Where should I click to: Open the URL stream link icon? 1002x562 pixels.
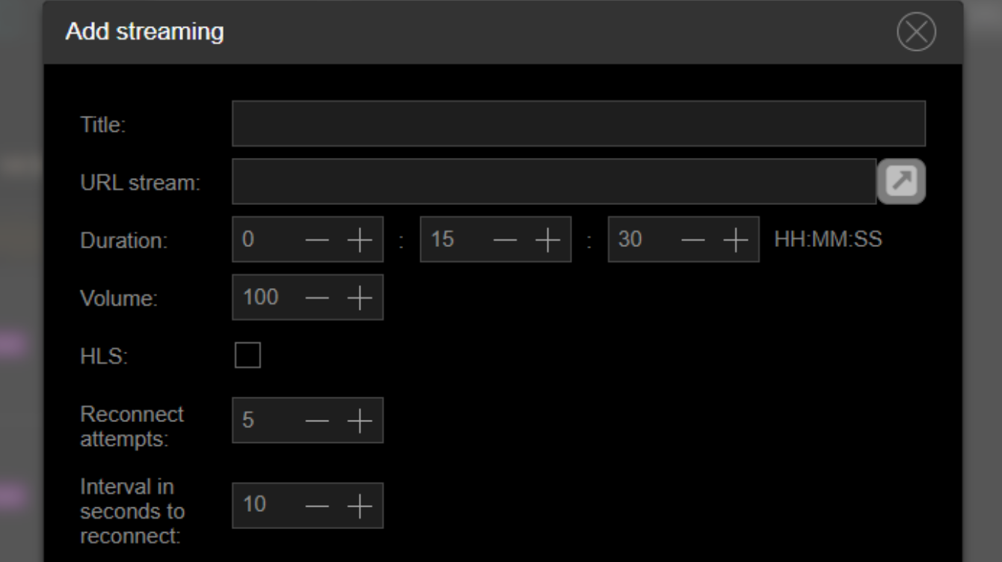point(901,181)
